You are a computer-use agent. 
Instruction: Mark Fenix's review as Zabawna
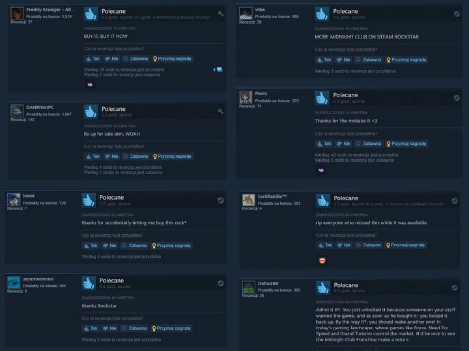(369, 144)
